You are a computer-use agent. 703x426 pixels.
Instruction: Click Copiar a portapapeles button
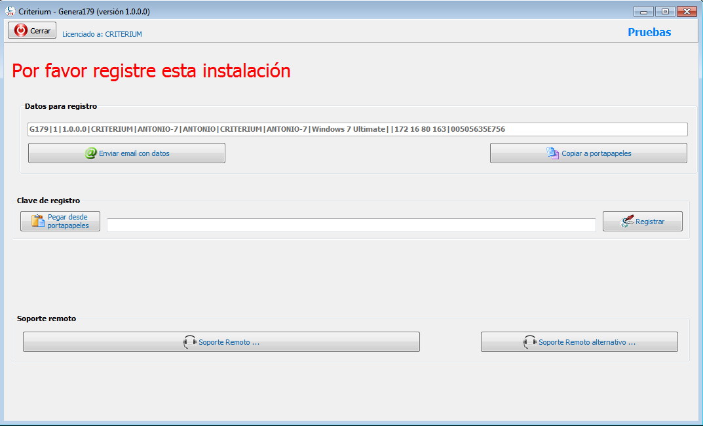tap(588, 153)
